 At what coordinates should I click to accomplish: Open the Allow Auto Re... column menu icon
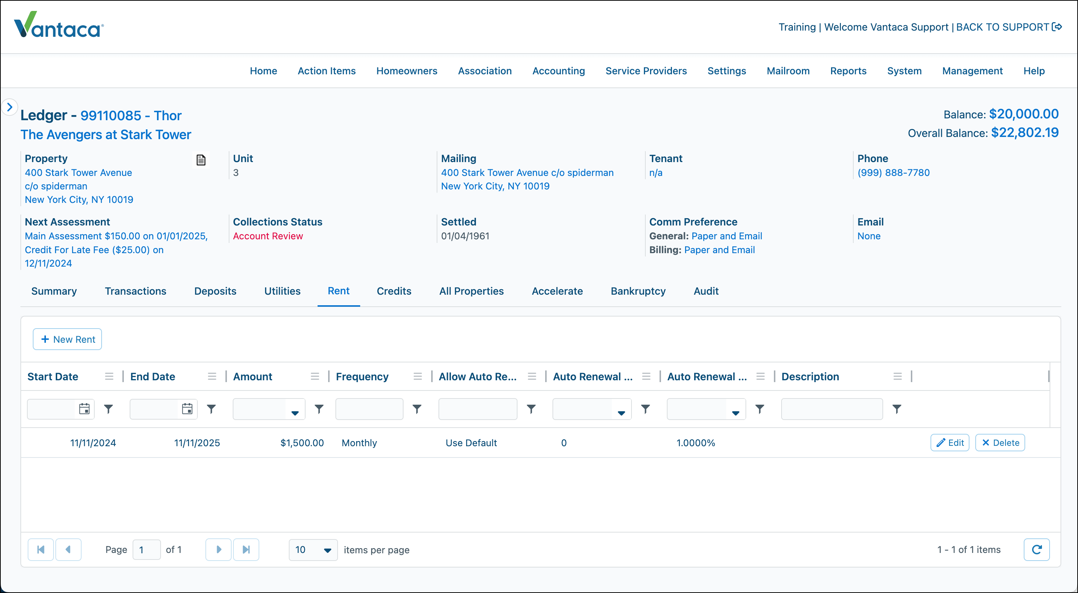pyautogui.click(x=532, y=377)
